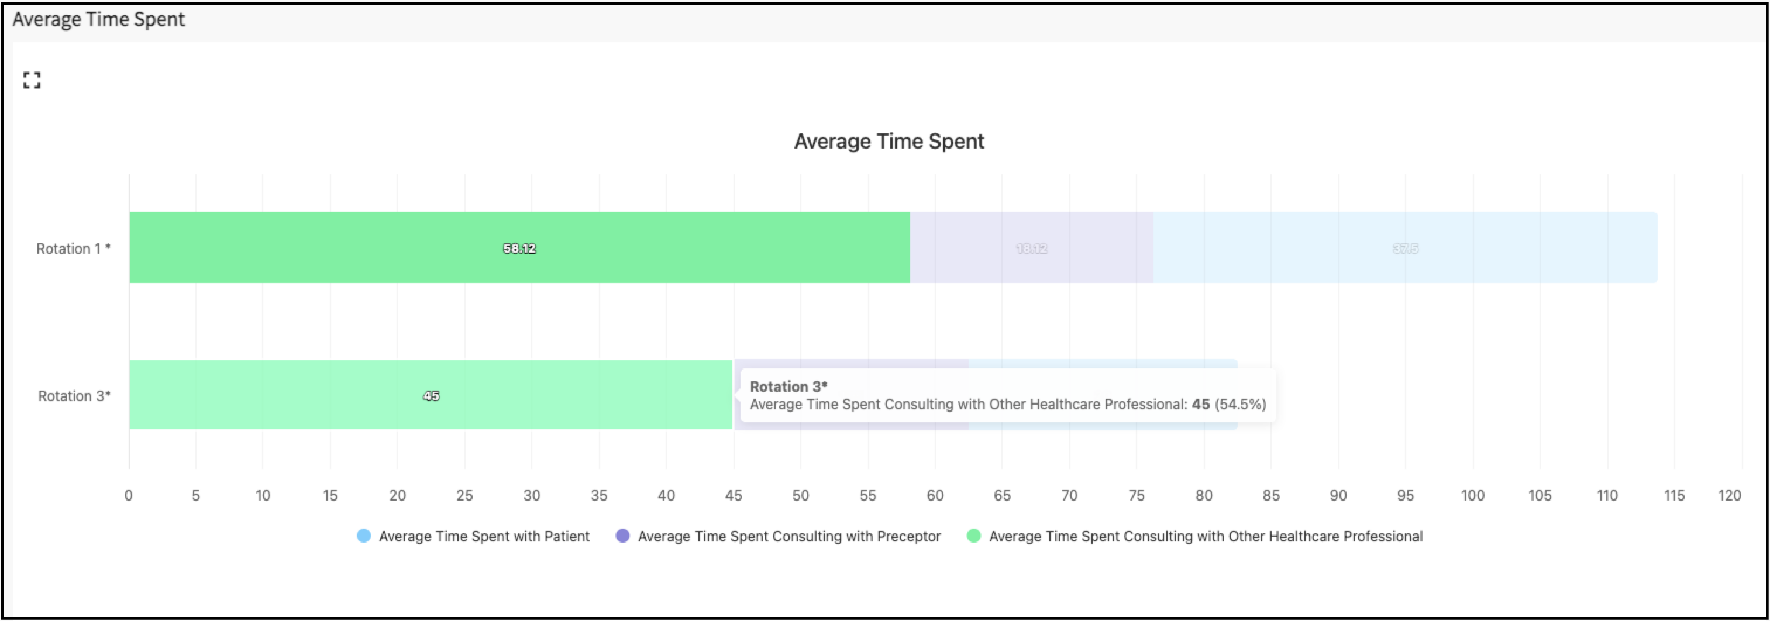Click the Average Time Spent panel header
1770x621 pixels.
99,19
